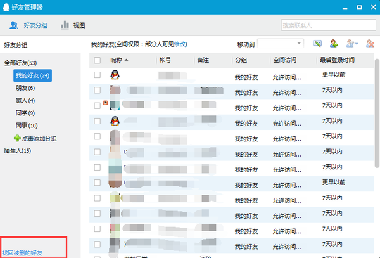
Task: Sort by 帐号 column header
Action: (165, 60)
